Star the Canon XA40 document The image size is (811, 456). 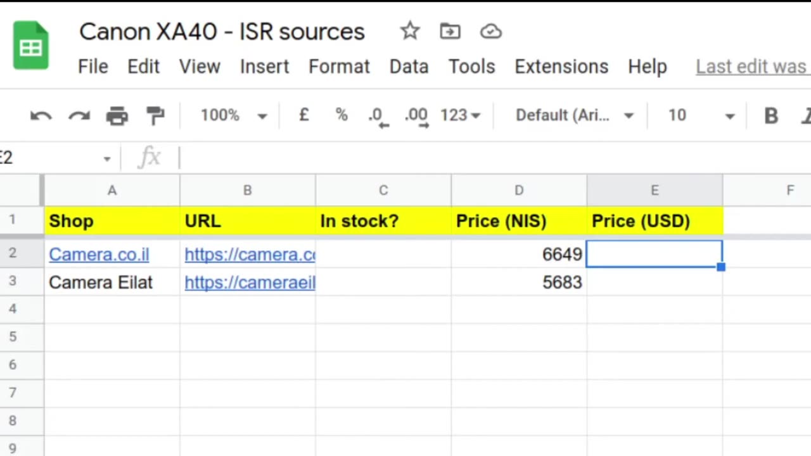(x=410, y=31)
